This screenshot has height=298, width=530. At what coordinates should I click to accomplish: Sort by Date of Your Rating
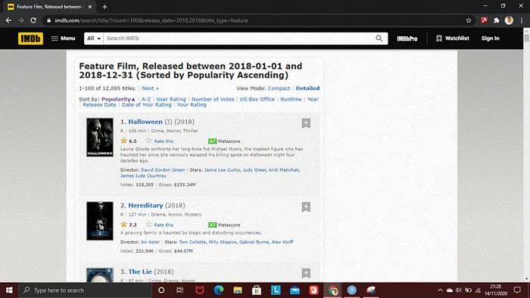click(147, 104)
